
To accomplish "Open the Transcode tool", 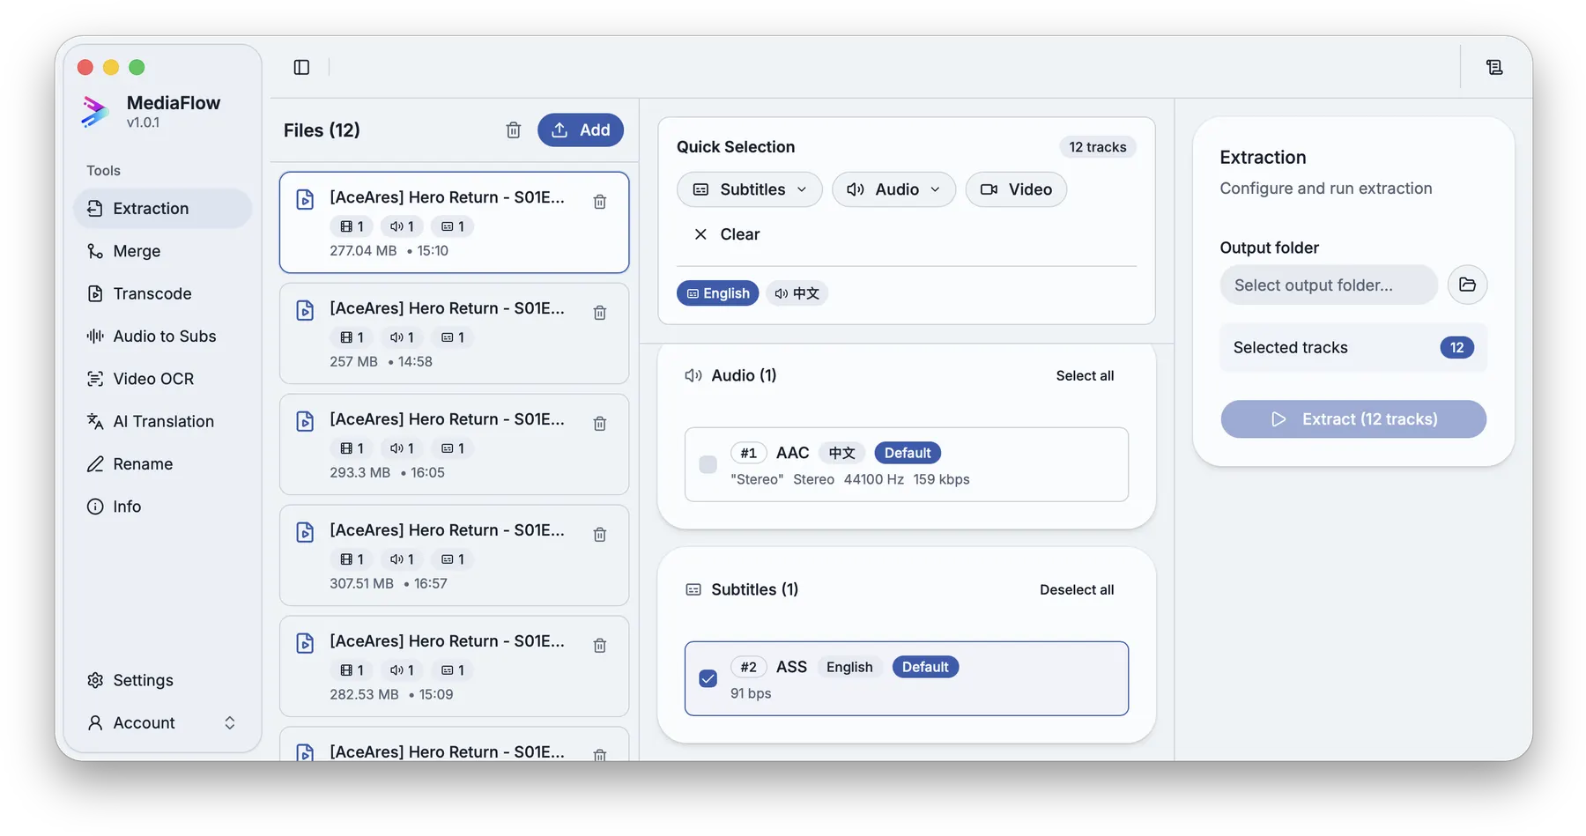I will pyautogui.click(x=163, y=293).
